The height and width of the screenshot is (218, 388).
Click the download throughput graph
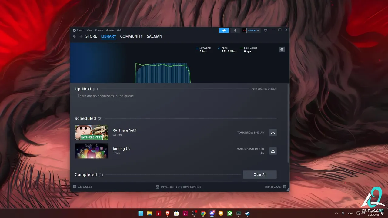pos(163,73)
